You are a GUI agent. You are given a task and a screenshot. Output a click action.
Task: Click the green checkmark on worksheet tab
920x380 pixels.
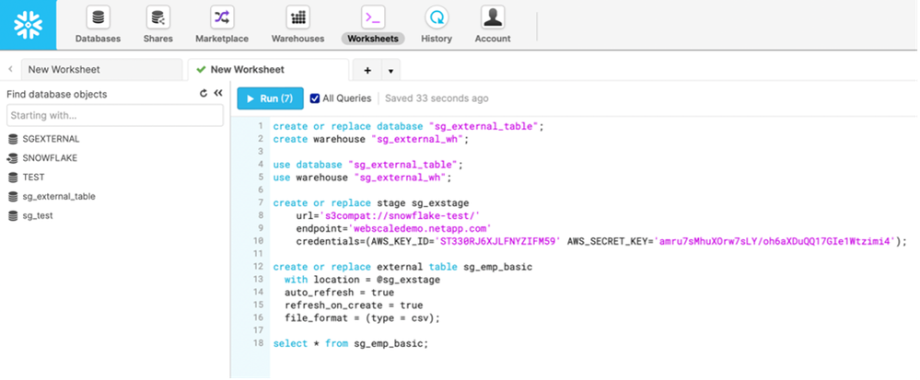tap(202, 69)
